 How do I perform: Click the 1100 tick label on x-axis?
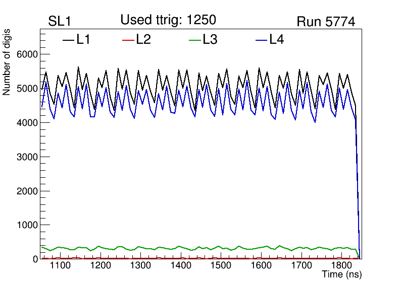pos(60,266)
